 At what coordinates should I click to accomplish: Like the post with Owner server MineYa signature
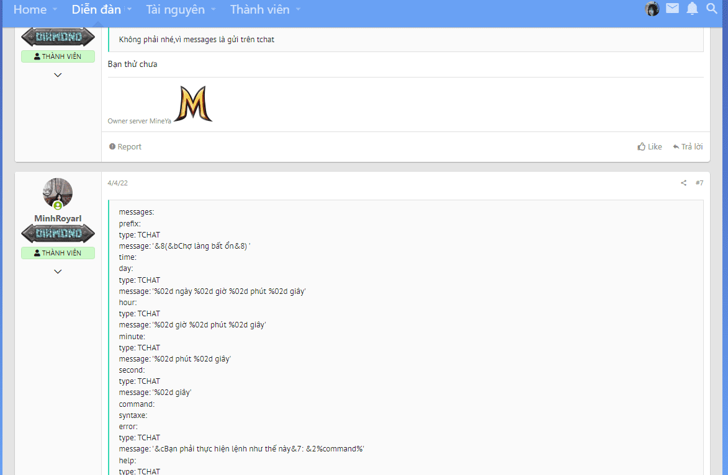pyautogui.click(x=650, y=146)
